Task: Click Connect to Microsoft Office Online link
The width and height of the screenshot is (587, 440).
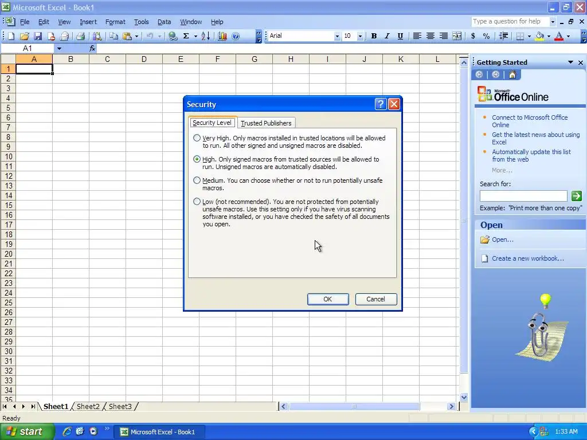Action: [529, 121]
